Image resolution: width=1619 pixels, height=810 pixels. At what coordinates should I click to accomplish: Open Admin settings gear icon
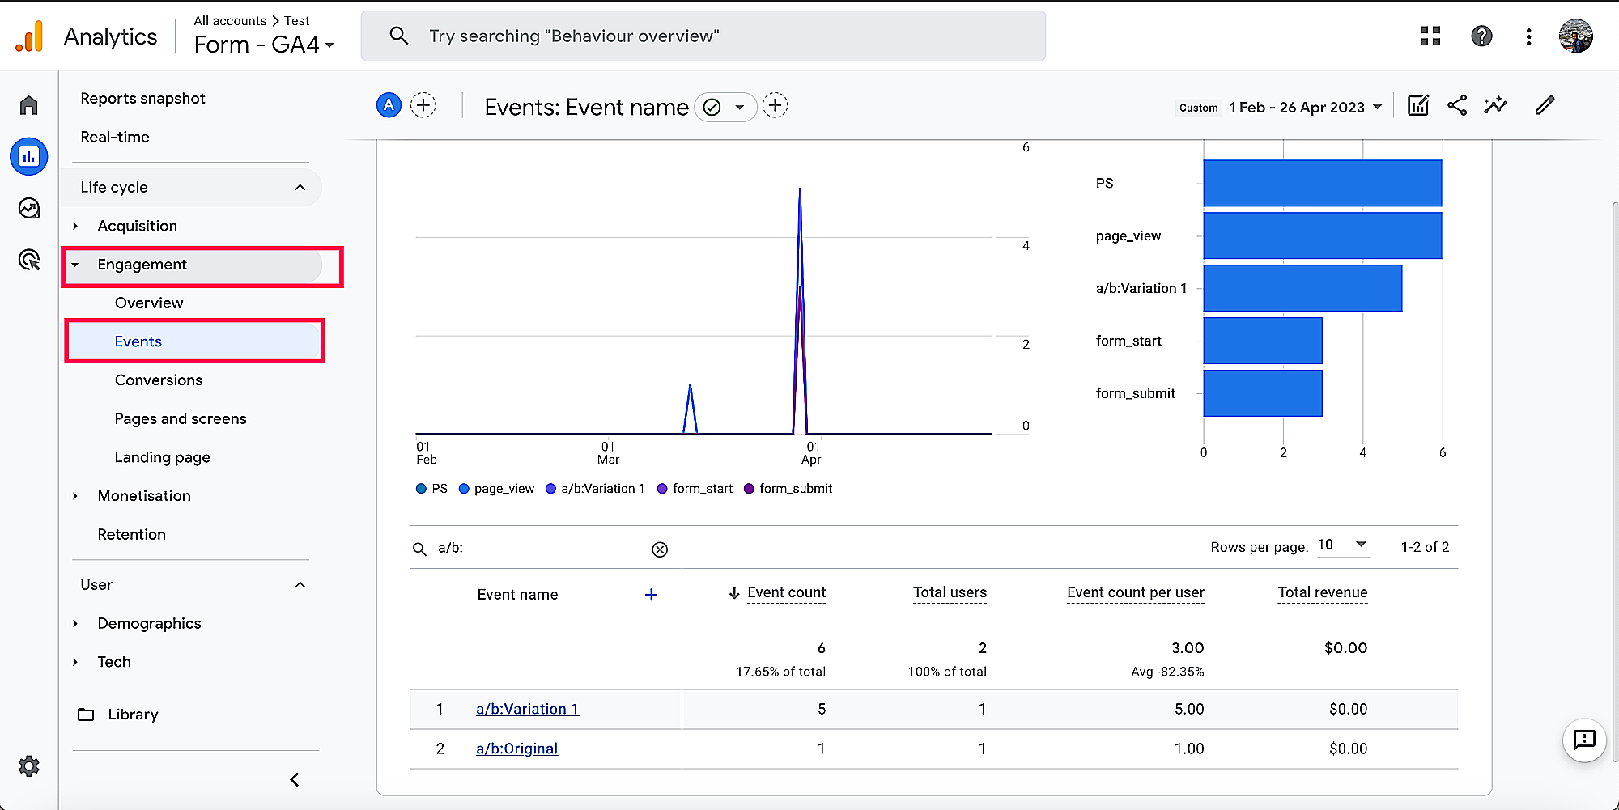coord(29,766)
